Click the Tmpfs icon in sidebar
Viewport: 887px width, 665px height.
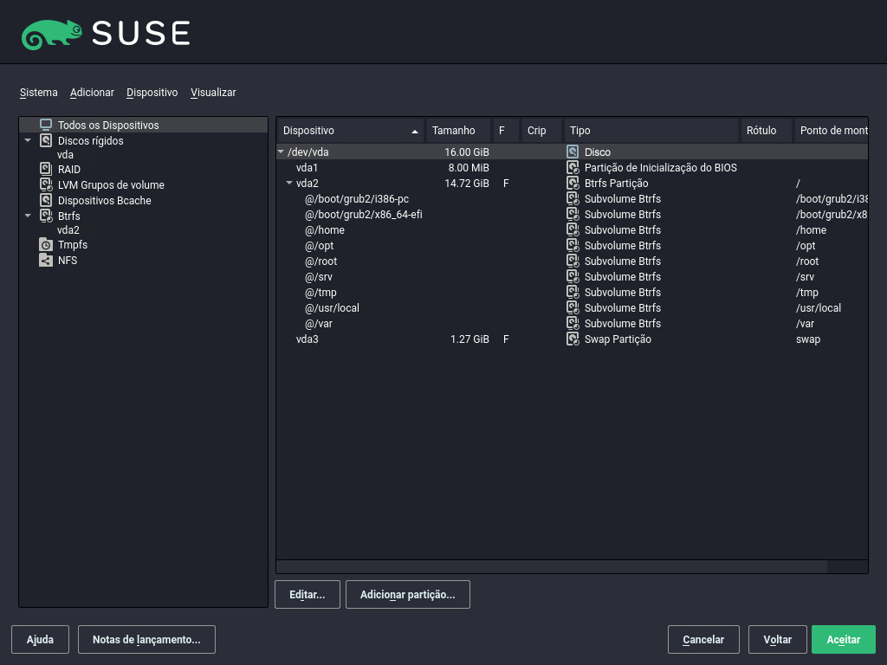tap(46, 244)
